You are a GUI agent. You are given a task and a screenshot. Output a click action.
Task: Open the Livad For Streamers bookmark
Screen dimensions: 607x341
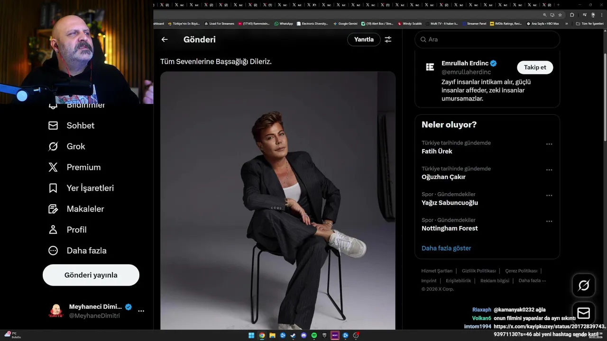tap(219, 23)
